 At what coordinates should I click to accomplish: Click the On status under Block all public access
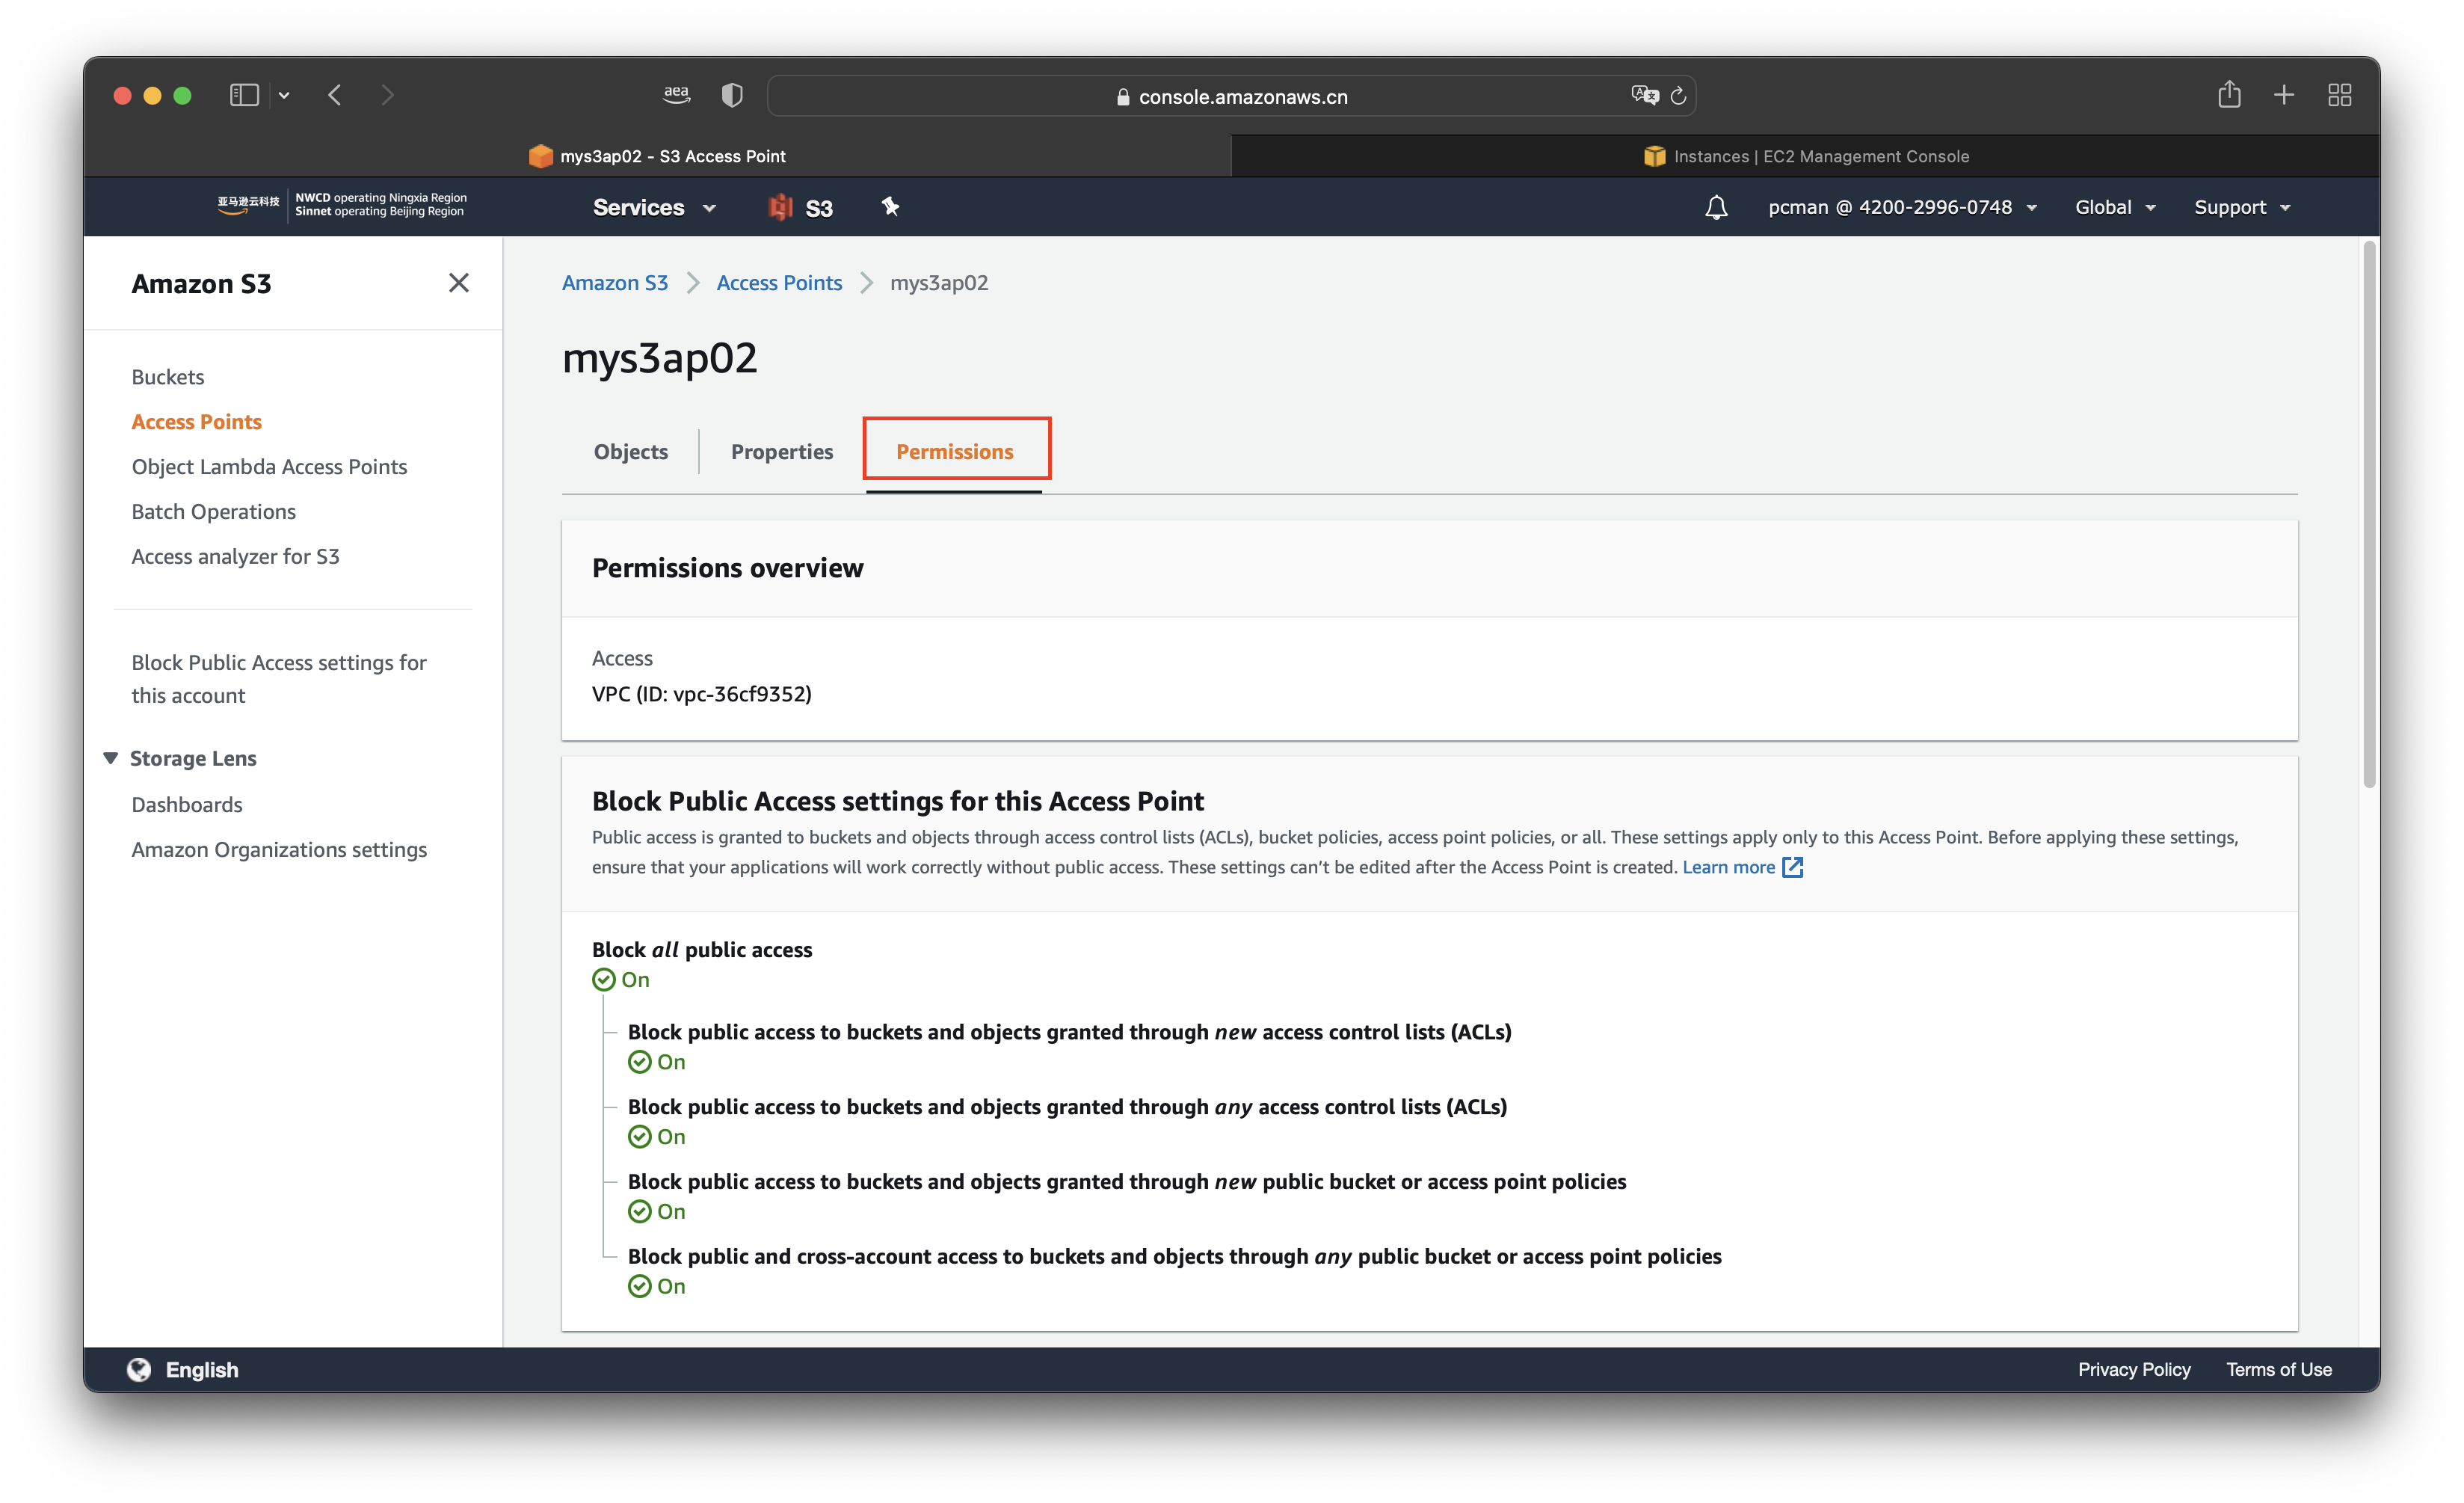(621, 980)
